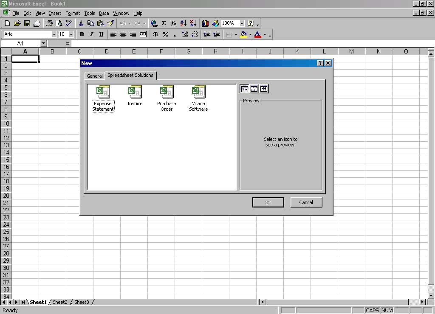Expand Formatting toolbar More Buttons arrow

click(270, 36)
